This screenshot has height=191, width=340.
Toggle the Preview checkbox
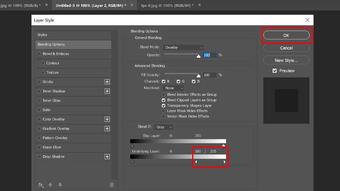(x=275, y=71)
